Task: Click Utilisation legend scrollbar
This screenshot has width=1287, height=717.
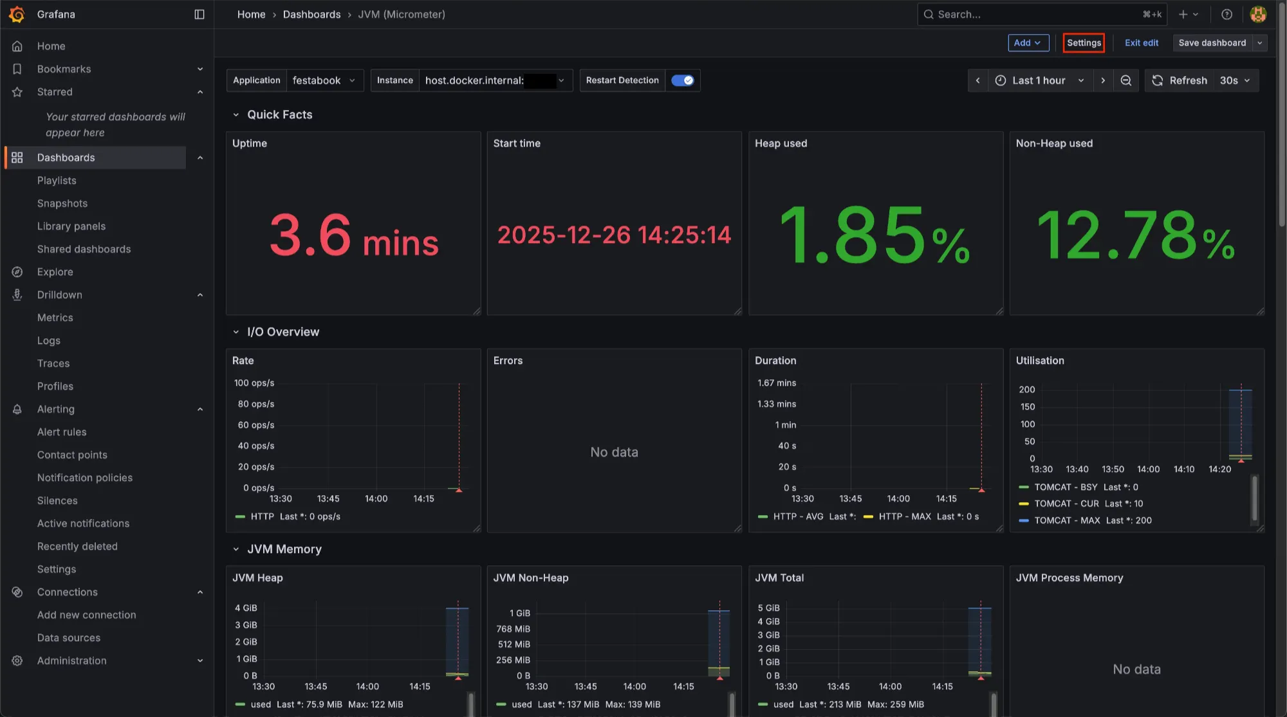Action: [1254, 498]
